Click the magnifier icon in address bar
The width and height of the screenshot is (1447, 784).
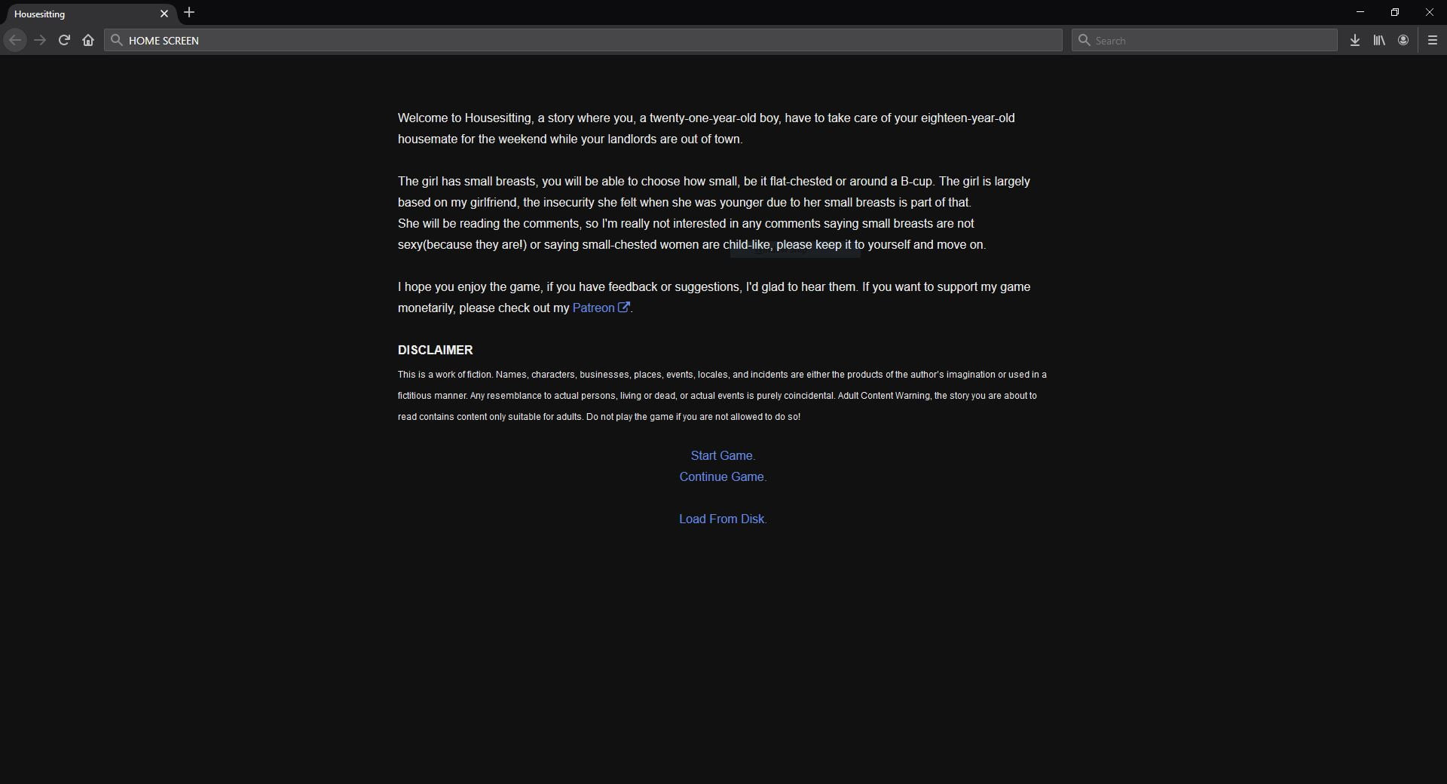point(117,41)
